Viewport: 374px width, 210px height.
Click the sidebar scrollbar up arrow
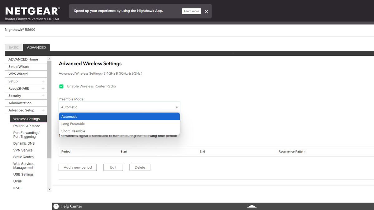coord(49,58)
